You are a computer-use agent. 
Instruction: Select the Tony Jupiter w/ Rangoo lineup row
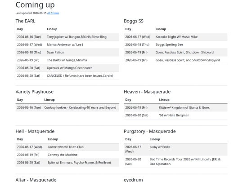pos(67,37)
